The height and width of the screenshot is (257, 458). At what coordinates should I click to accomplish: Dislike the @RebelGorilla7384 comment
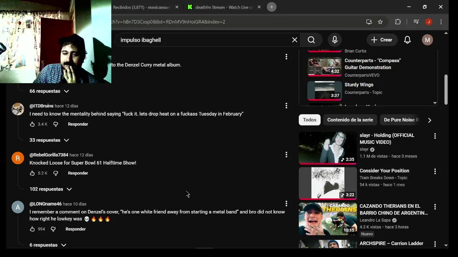55,173
